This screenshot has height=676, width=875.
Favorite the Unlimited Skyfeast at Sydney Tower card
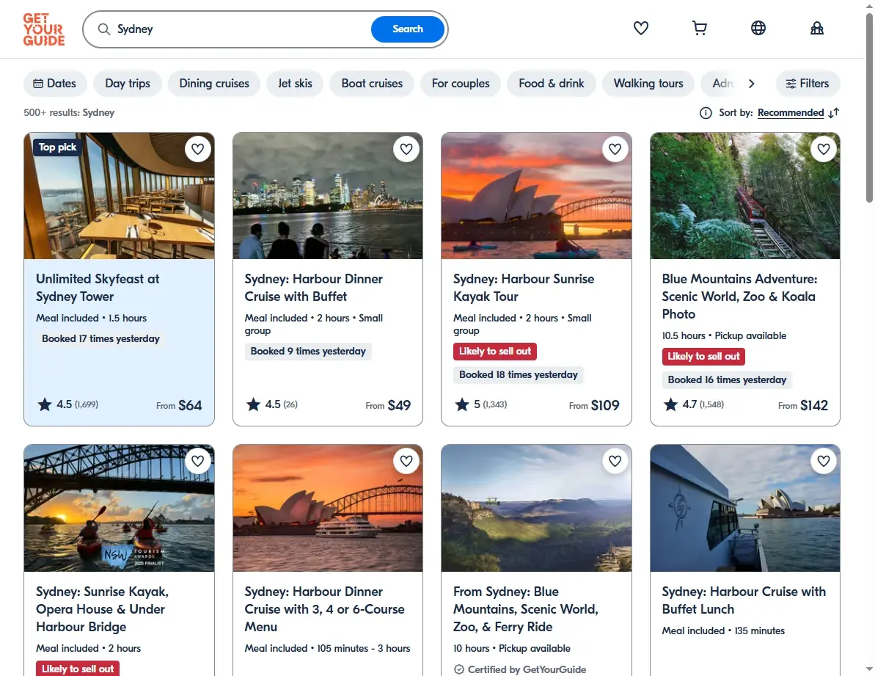click(197, 149)
